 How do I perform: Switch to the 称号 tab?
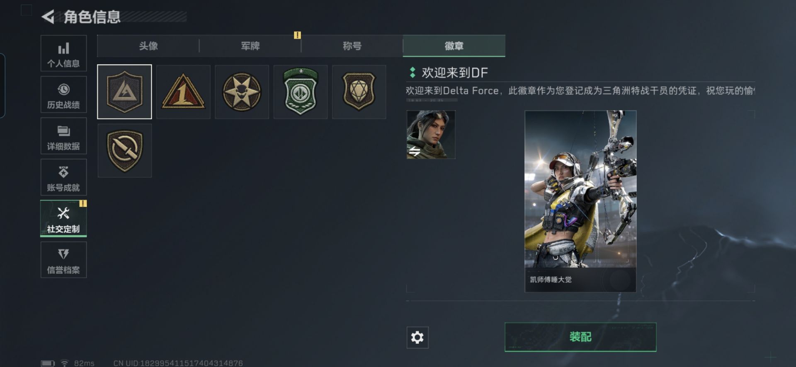[x=352, y=46]
